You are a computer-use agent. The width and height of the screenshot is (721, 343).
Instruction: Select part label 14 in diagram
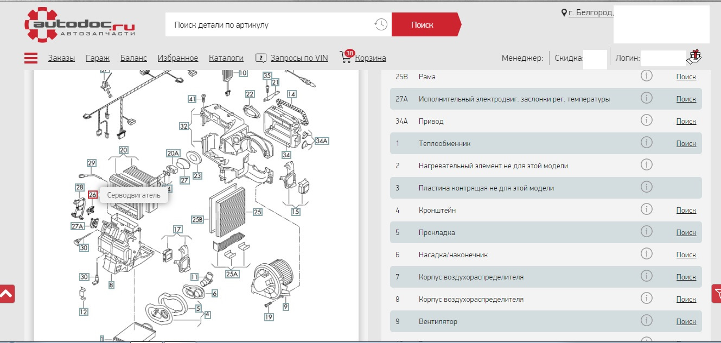point(292,94)
